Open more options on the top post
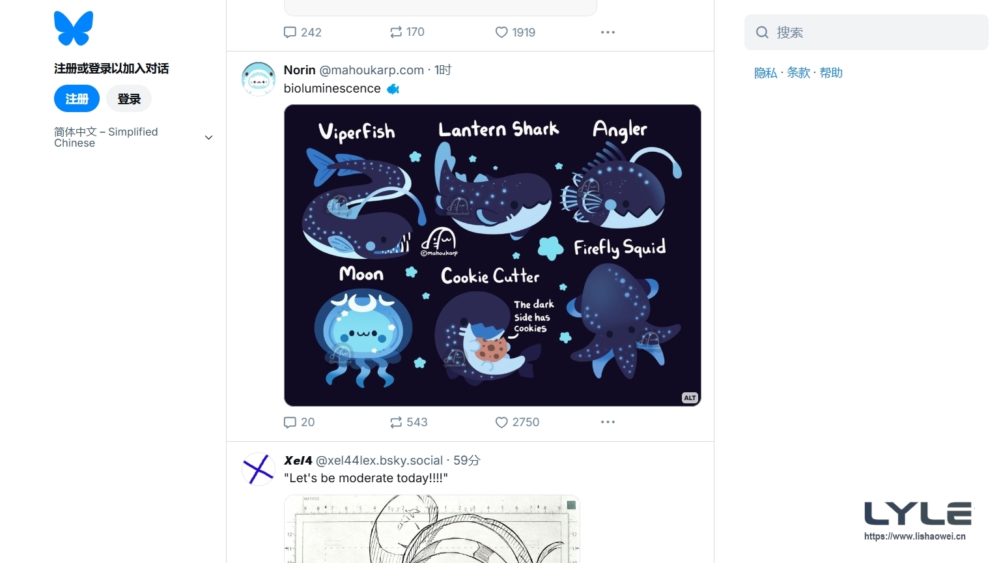The image size is (1001, 563). point(608,33)
